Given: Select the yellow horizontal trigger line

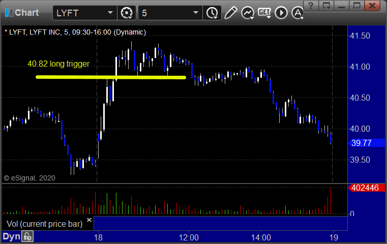Looking at the screenshot, I should (x=111, y=77).
